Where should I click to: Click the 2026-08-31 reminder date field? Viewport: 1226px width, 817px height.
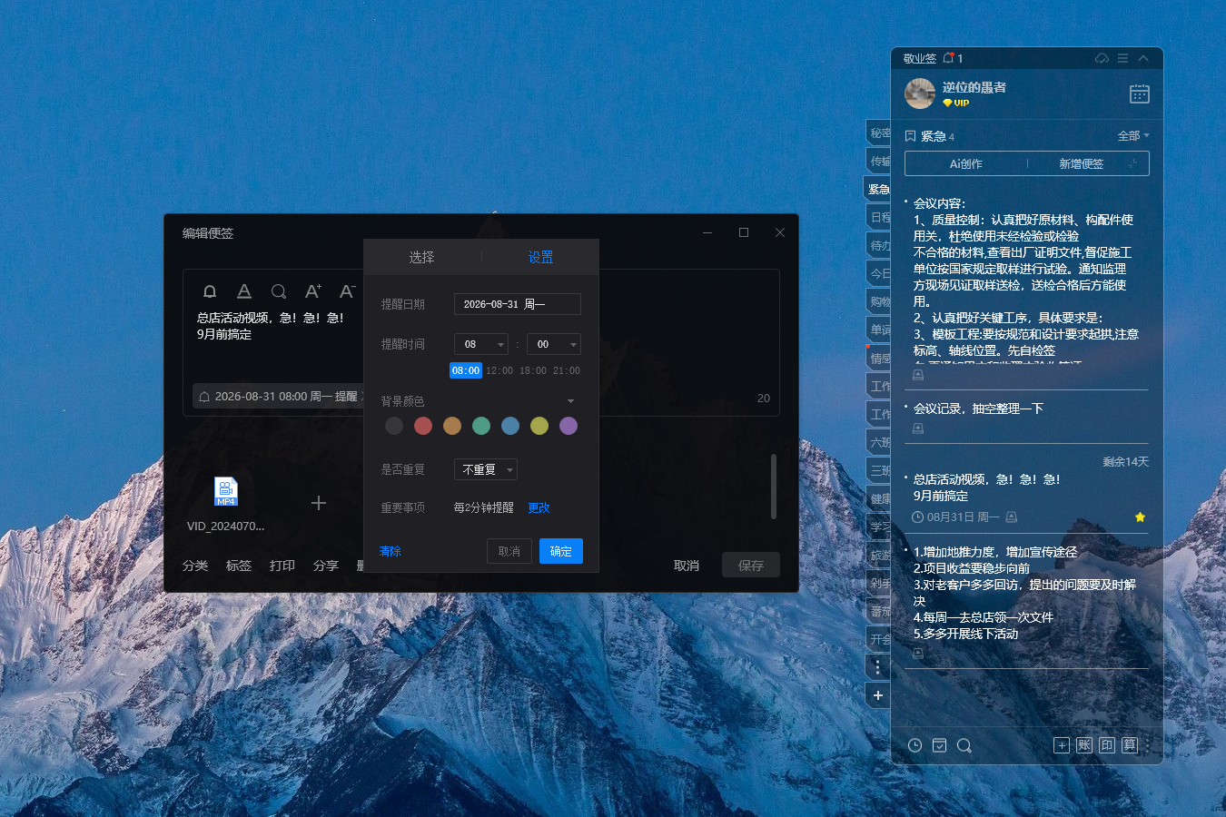pos(518,304)
